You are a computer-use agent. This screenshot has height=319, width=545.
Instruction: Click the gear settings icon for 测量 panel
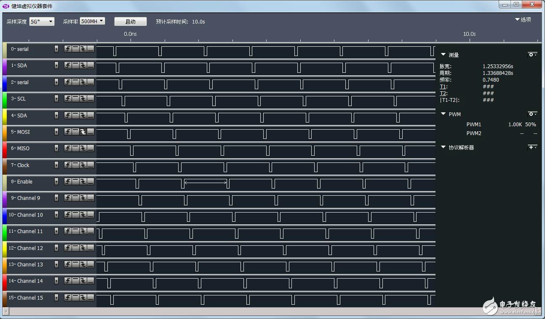(x=532, y=55)
